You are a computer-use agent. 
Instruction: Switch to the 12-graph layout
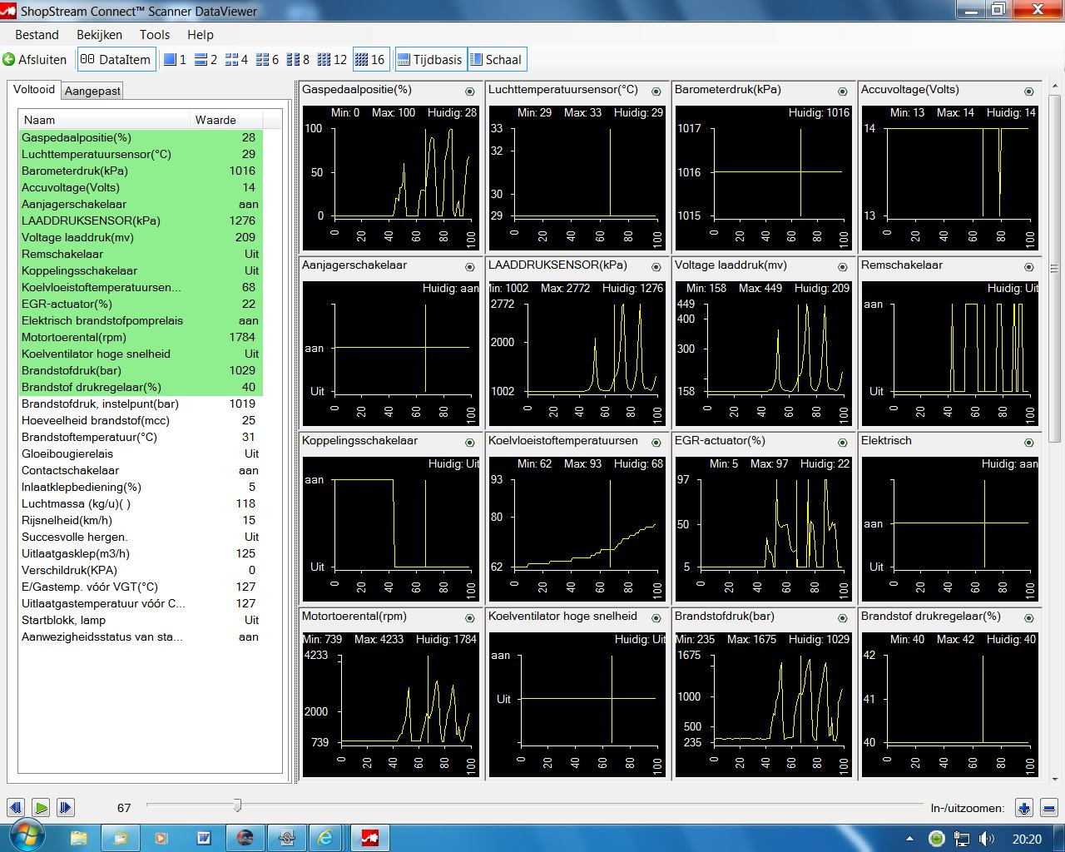click(330, 60)
